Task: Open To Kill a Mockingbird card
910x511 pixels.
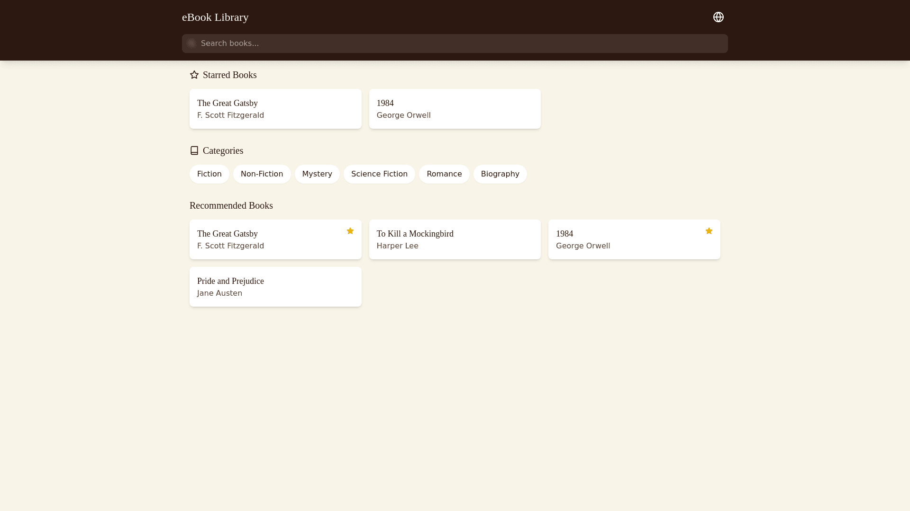Action: coord(455,239)
